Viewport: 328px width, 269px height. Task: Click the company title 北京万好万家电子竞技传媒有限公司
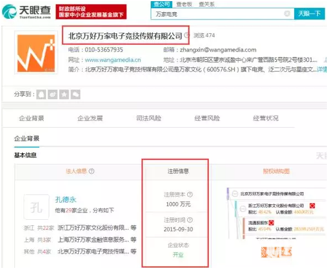[x=125, y=36]
